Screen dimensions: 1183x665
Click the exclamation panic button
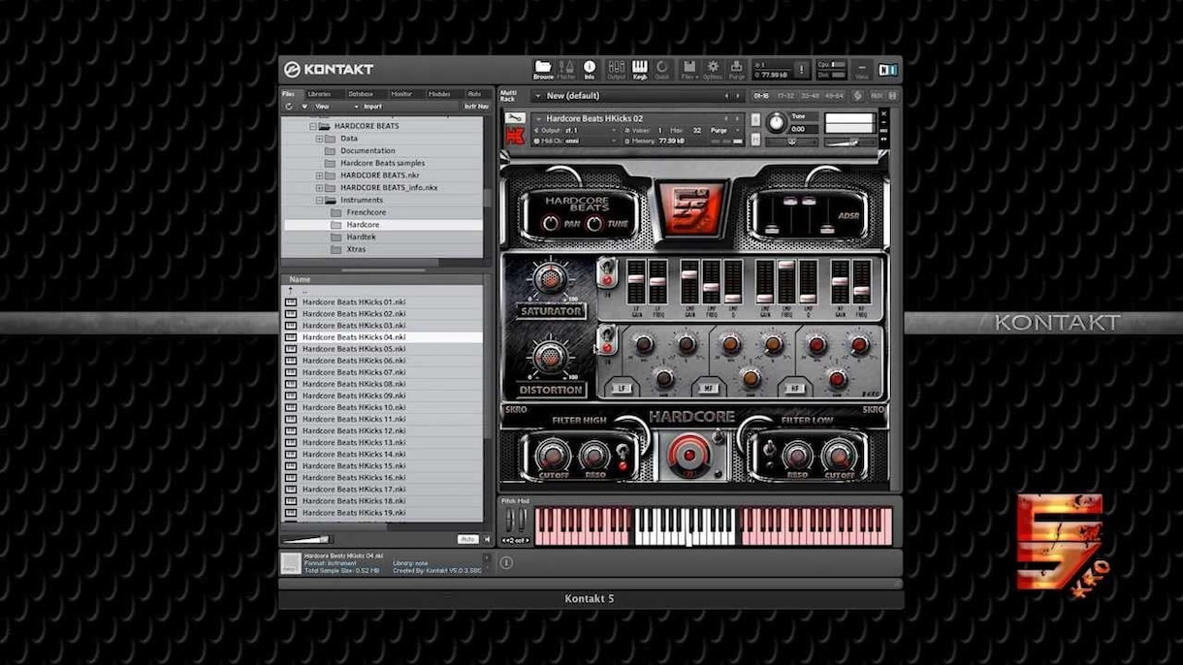(x=802, y=70)
